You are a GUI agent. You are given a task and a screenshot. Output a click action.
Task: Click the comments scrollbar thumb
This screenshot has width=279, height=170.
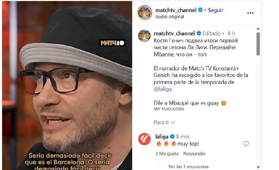[258, 44]
